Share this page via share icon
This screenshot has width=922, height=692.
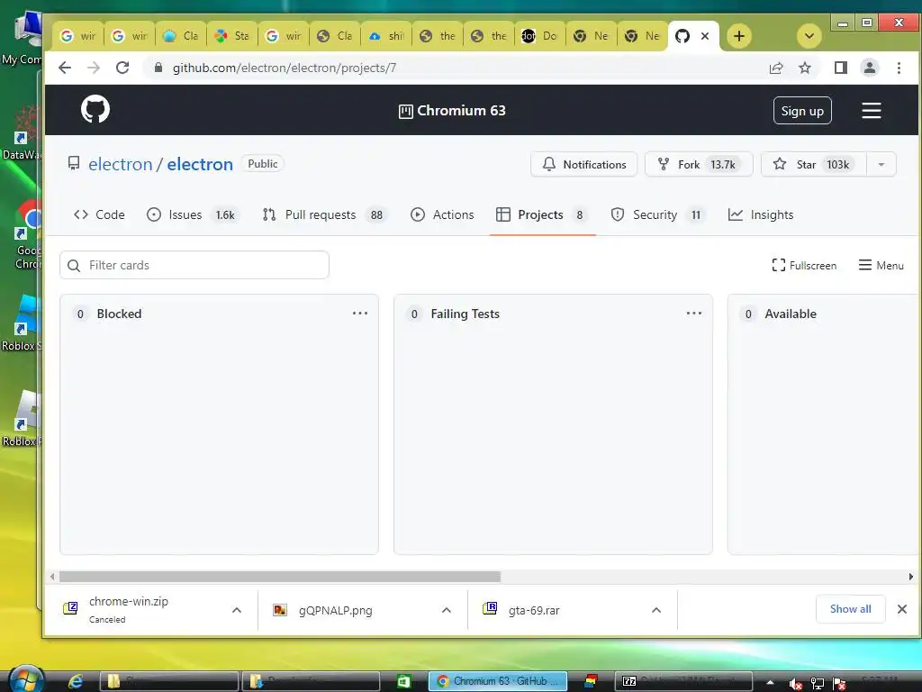tap(775, 68)
